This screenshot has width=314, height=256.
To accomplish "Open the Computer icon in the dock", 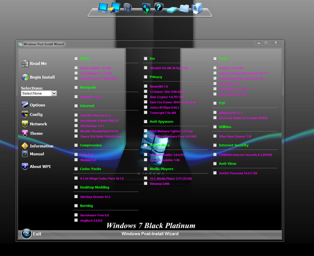I will point(103,8).
